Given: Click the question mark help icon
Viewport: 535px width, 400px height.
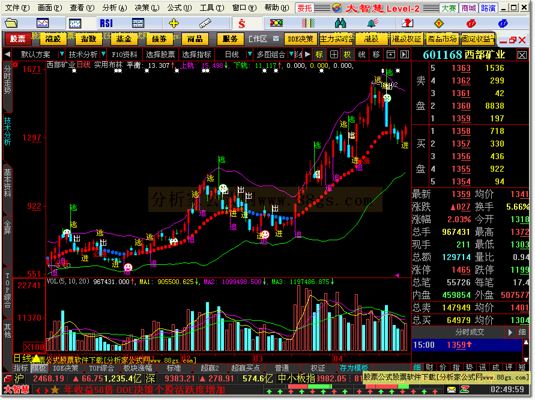Looking at the screenshot, I should [x=407, y=23].
